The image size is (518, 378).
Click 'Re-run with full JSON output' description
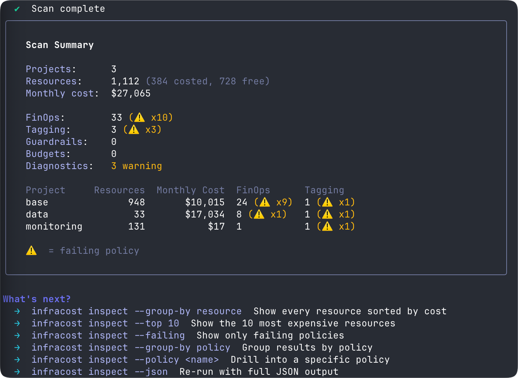tap(259, 372)
